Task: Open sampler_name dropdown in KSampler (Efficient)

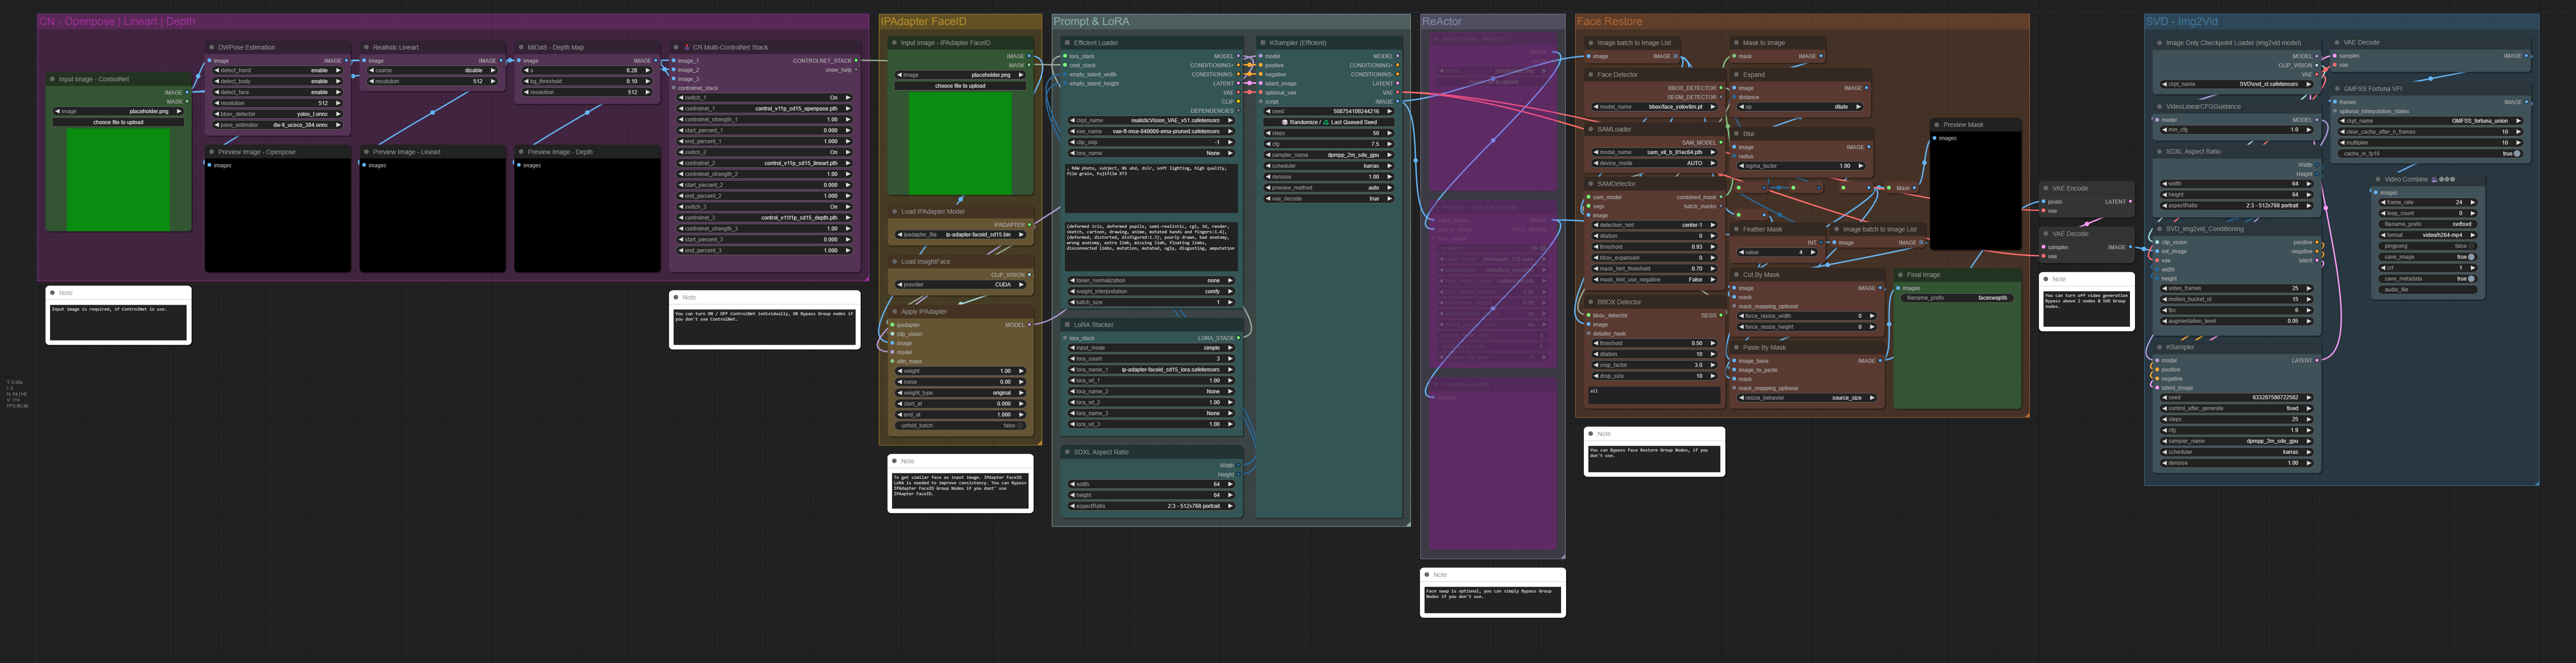Action: pos(1328,155)
